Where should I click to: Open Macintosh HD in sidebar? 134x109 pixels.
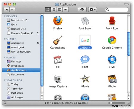tap(21, 20)
